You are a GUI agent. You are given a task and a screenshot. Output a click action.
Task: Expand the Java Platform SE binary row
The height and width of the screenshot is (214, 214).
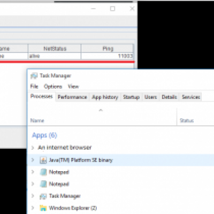(33, 160)
